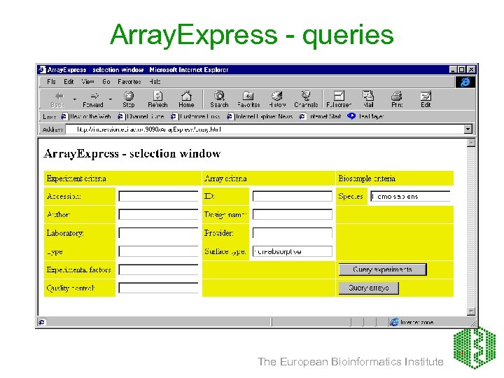Click the Internet zone status icon

click(394, 322)
